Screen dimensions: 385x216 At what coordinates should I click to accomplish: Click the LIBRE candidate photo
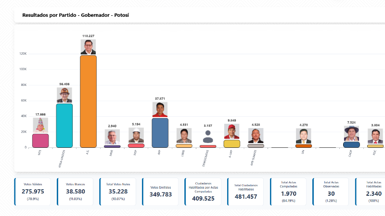(x=184, y=136)
